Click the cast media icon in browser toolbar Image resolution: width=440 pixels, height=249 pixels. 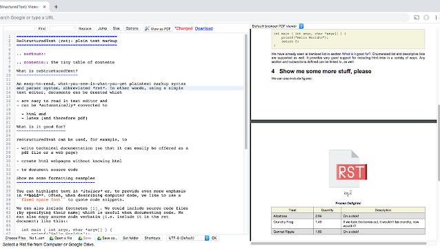click(x=417, y=18)
